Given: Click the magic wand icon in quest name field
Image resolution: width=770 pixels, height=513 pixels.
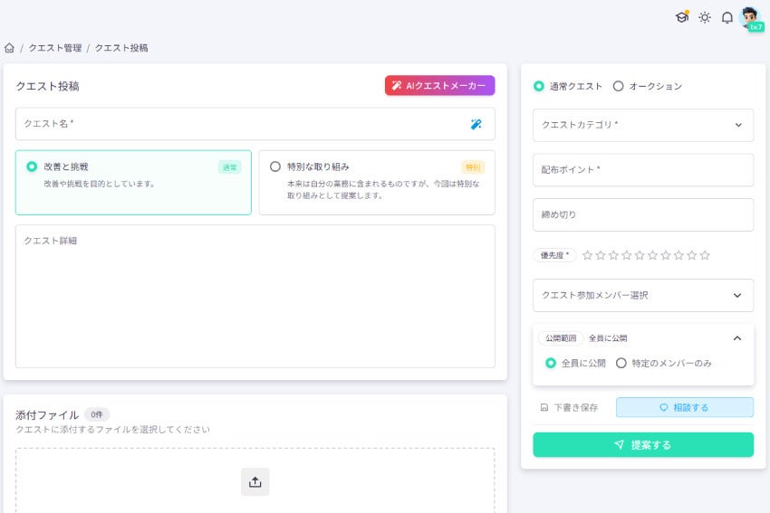Looking at the screenshot, I should click(476, 124).
